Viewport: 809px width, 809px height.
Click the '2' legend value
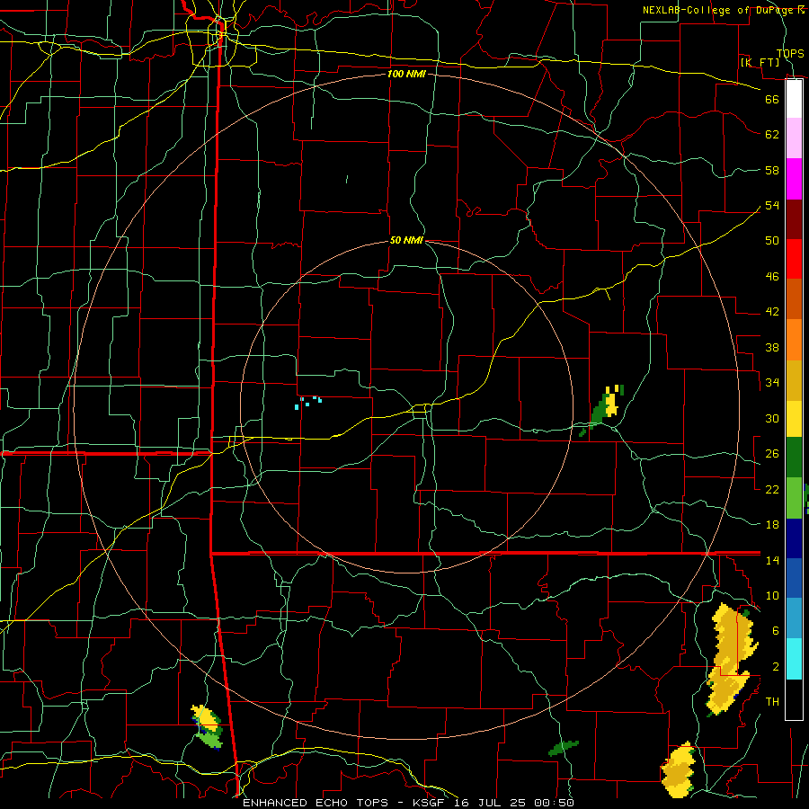776,666
